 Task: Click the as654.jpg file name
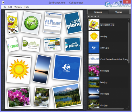(x=104, y=48)
